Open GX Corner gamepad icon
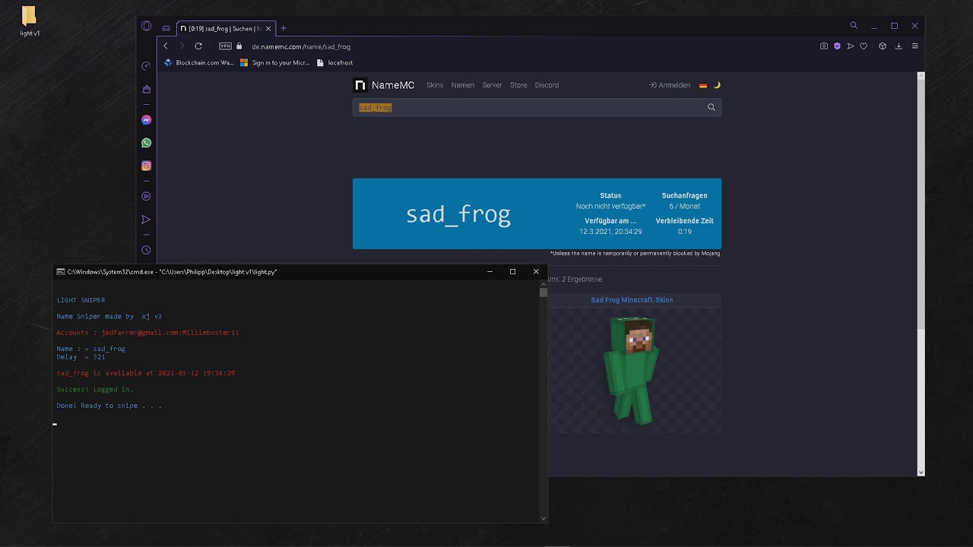Viewport: 973px width, 547px height. click(x=166, y=29)
